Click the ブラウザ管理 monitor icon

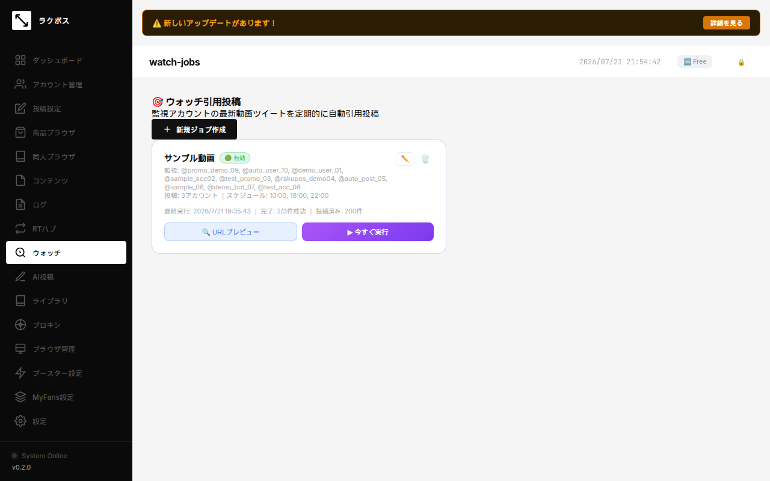point(20,349)
